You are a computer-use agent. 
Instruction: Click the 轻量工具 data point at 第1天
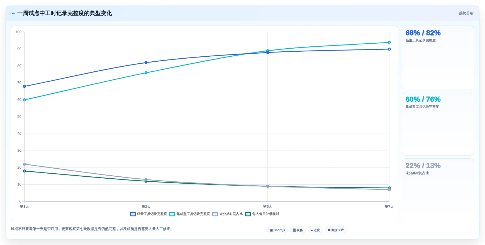25,86
